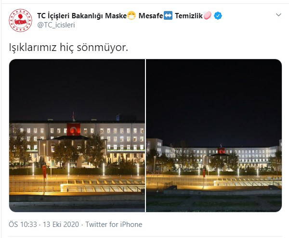Click the word Maske in display name

[x=116, y=16]
